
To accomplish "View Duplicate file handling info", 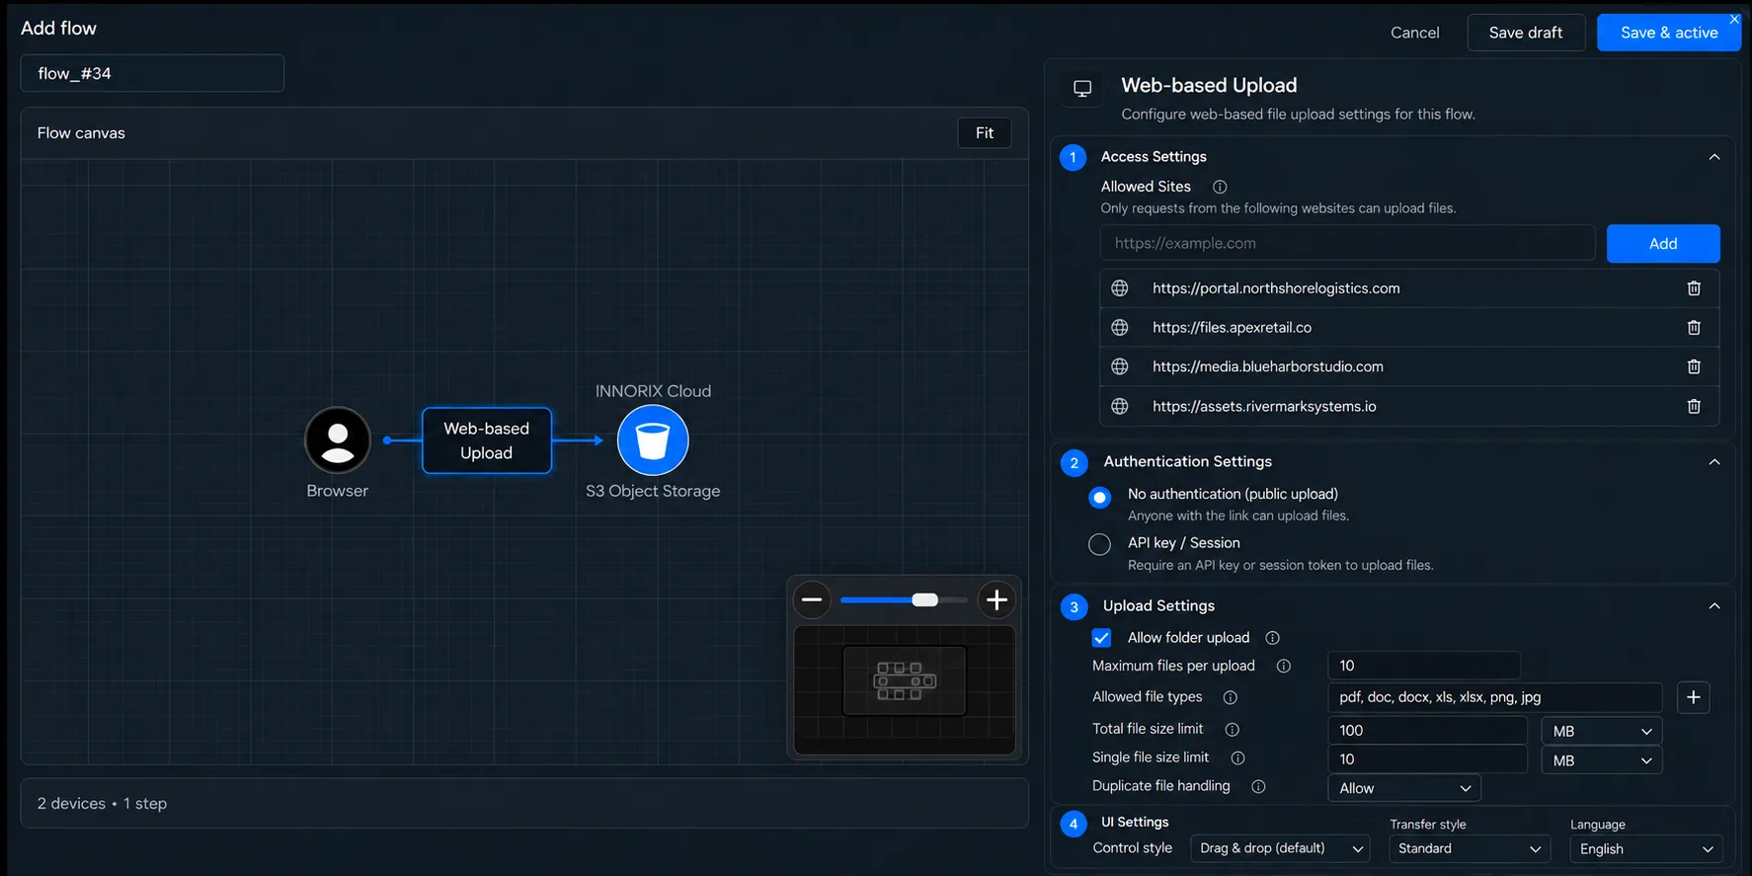I will click(x=1258, y=786).
